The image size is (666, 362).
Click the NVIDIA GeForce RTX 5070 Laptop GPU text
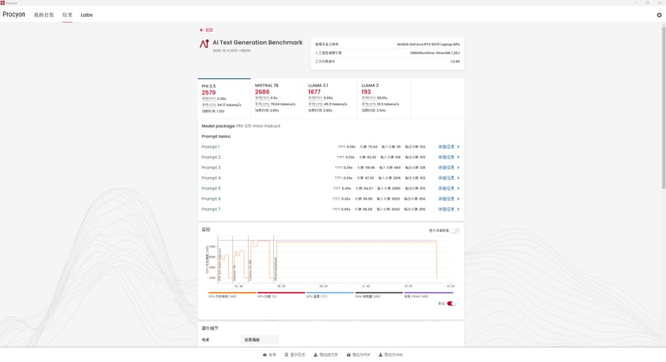click(x=428, y=44)
